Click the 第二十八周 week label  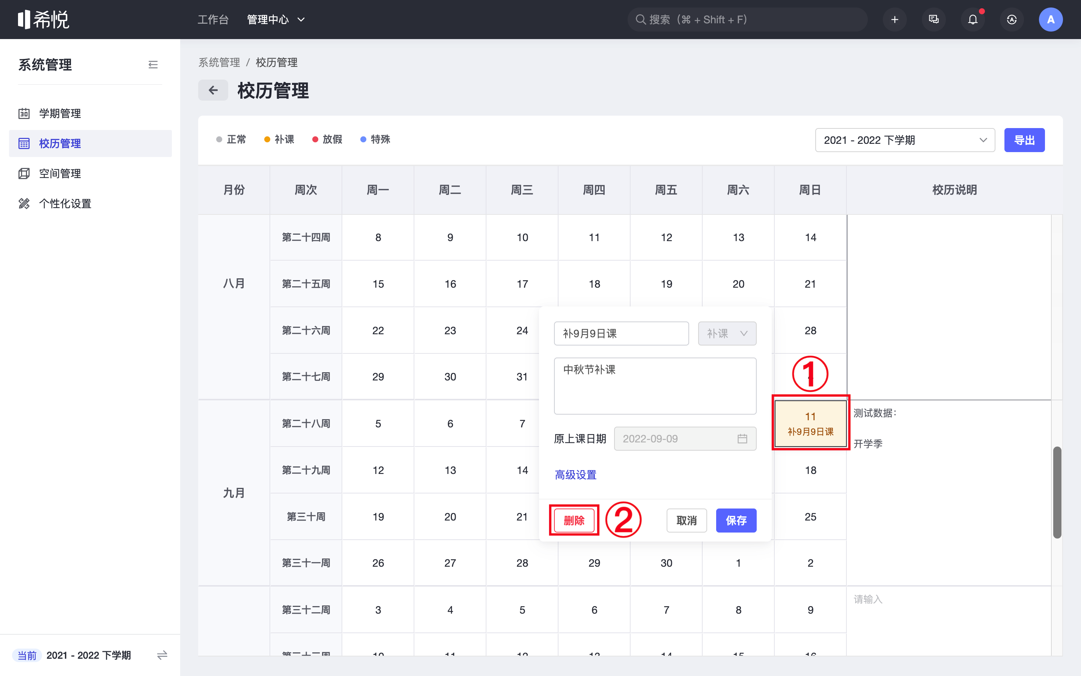(306, 423)
